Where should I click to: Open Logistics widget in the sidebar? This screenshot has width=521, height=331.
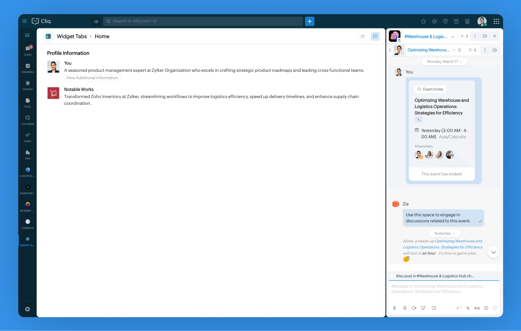coord(28,172)
